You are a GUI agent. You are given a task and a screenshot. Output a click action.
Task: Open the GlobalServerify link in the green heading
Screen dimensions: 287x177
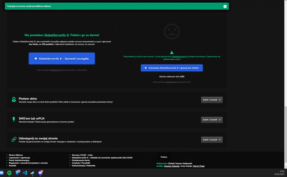[x=57, y=35]
